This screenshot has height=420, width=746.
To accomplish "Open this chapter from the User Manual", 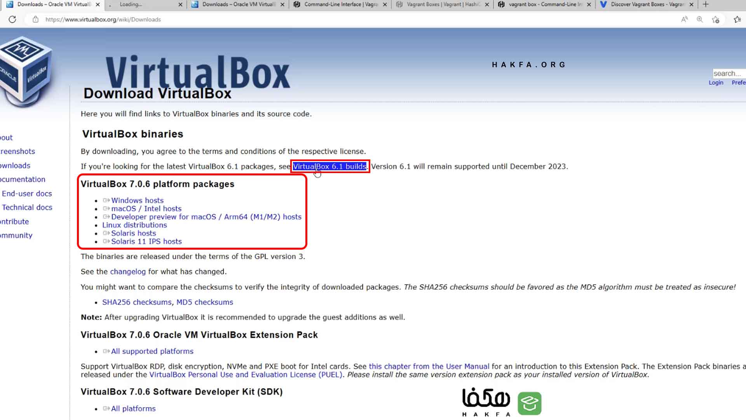I will [x=429, y=366].
